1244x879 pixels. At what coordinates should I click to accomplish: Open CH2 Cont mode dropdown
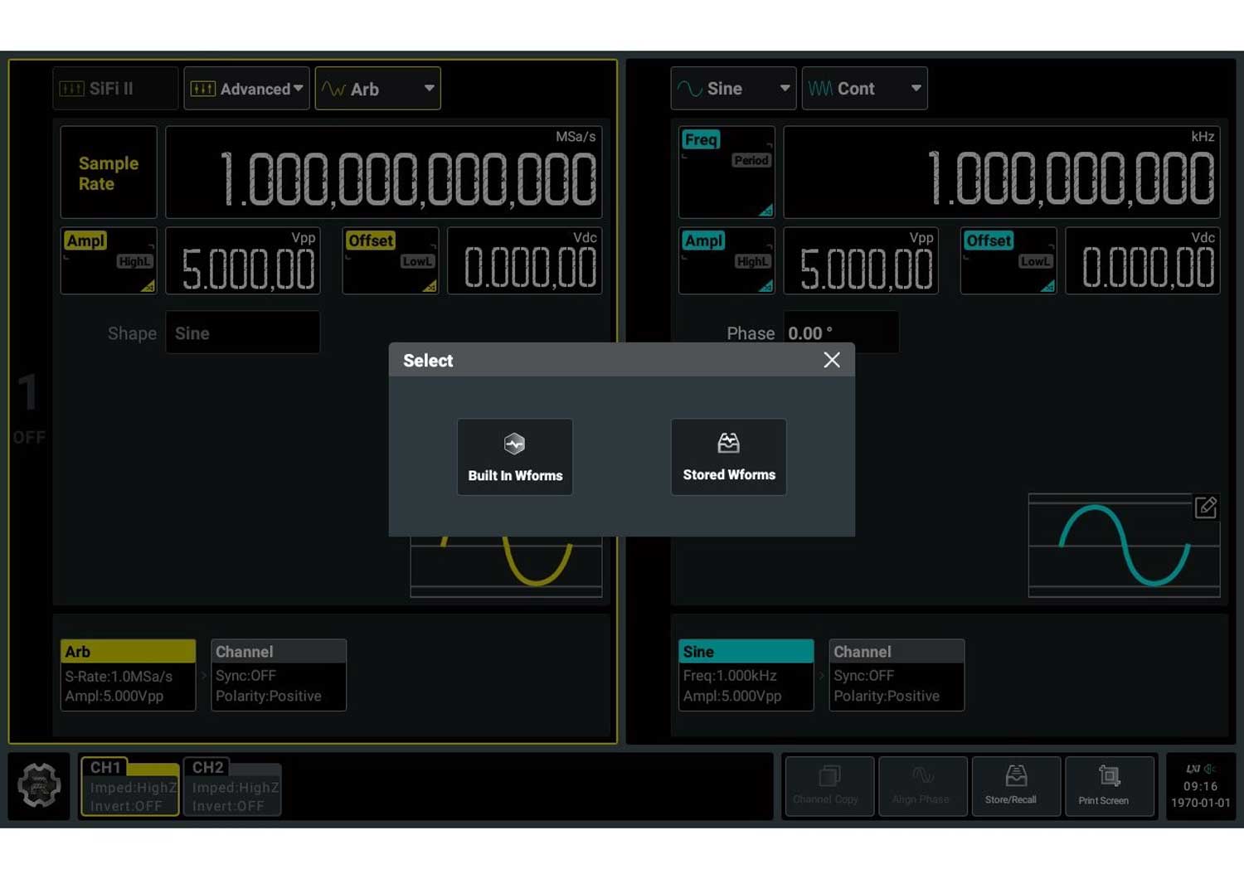(864, 89)
